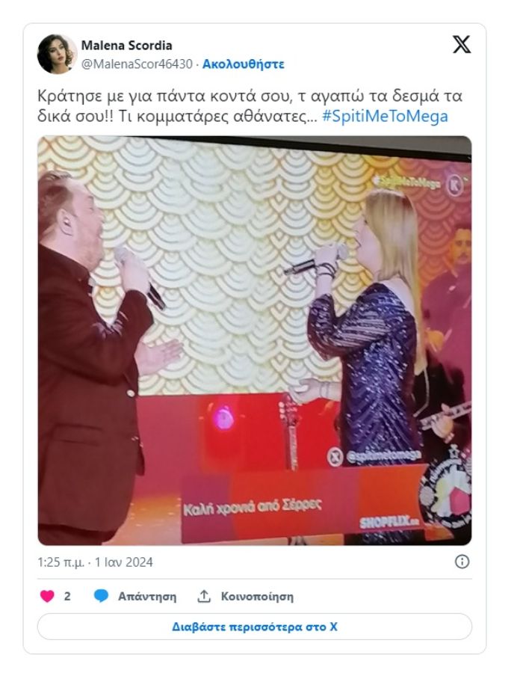Open the embedded TV duet photo

click(x=255, y=340)
